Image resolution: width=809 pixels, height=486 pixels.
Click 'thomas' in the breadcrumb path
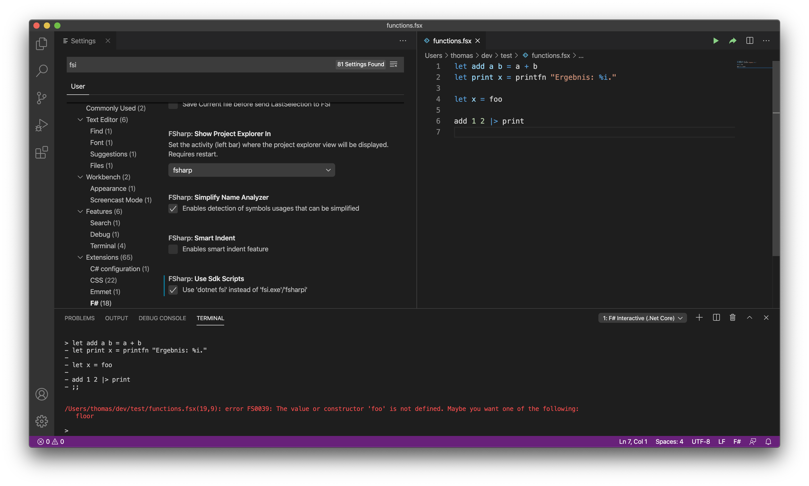462,55
